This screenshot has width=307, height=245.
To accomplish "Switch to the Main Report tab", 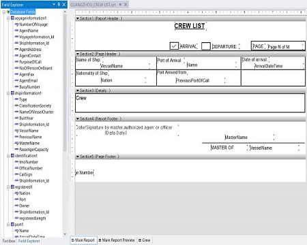I will (x=84, y=240).
